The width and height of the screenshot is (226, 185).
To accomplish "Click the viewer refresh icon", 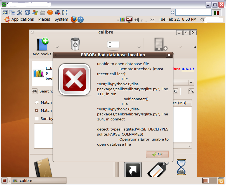I will pos(27,13).
